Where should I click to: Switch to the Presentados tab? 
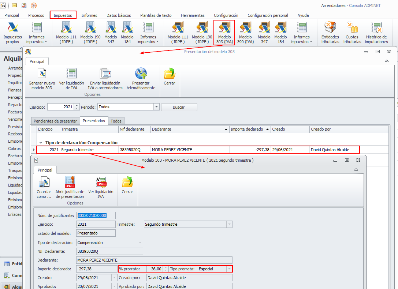pos(94,121)
